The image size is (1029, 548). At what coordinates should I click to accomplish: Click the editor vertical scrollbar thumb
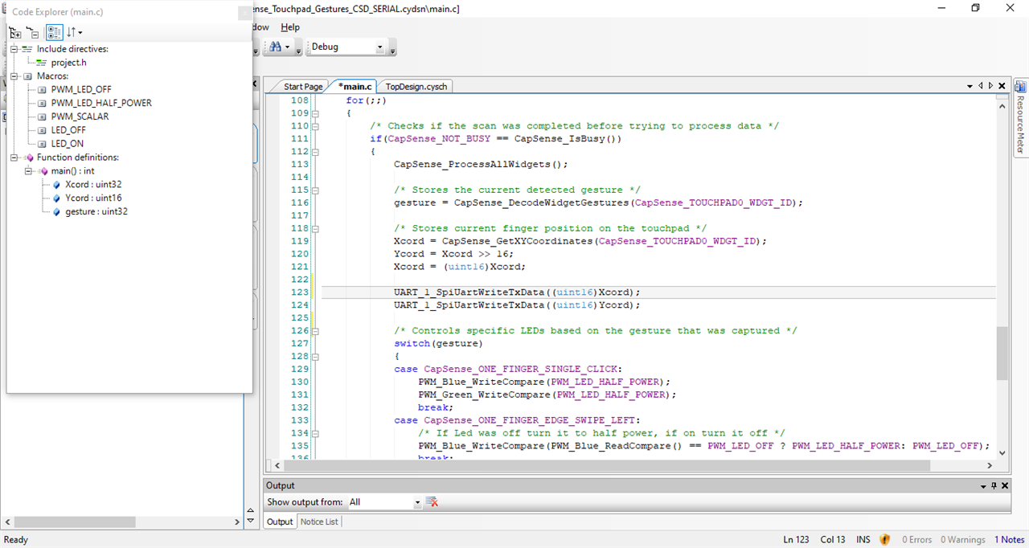(1002, 353)
